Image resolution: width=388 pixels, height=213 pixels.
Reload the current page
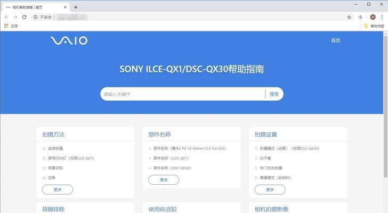click(x=25, y=17)
